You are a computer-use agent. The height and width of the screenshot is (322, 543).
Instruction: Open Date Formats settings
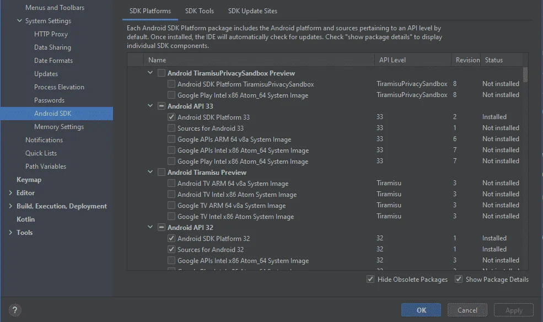[53, 61]
